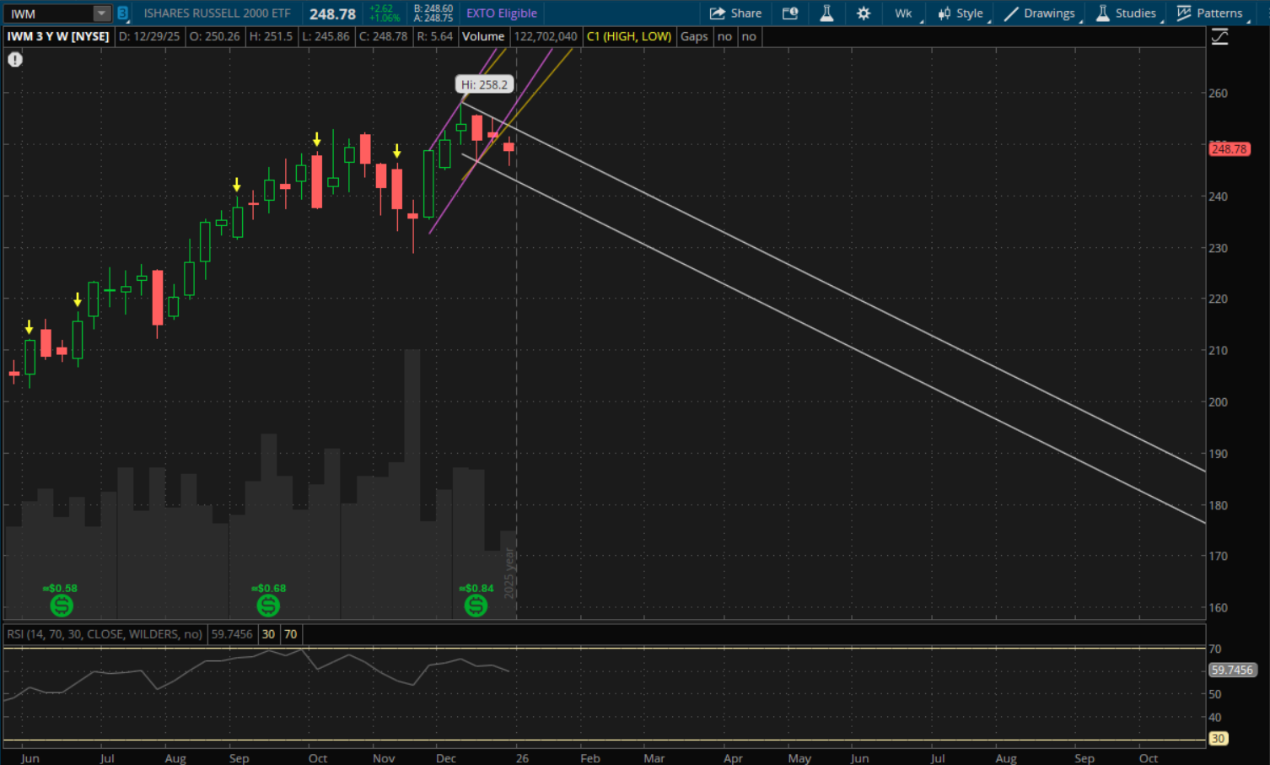Click the Share button
Viewport: 1270px width, 765px height.
tap(735, 13)
